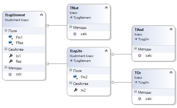This screenshot has height=108, width=177.
Task: Collapse the TOr class box chevron
Action: pyautogui.click(x=171, y=73)
